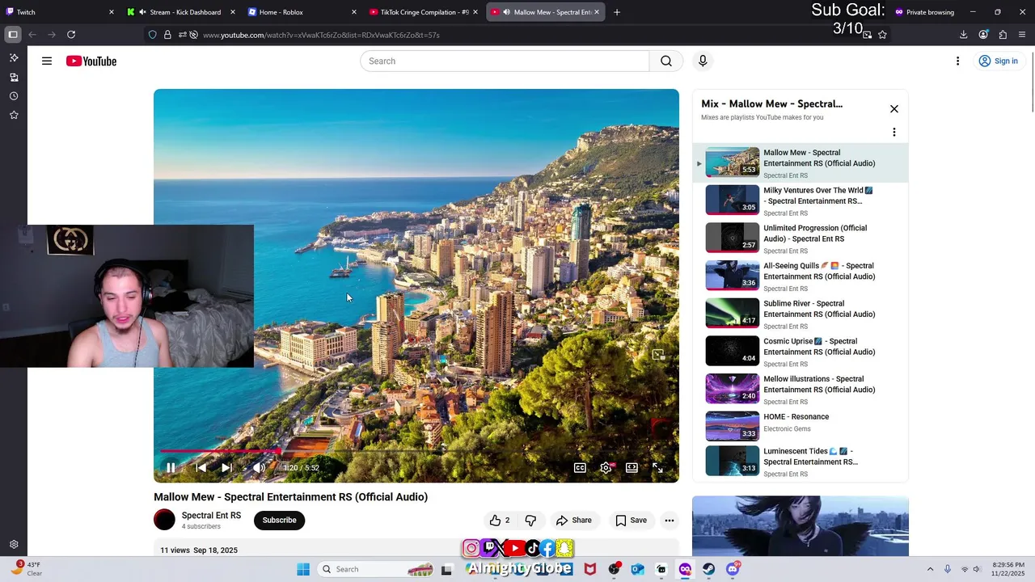Select Cosmic Uprise in playlist
This screenshot has width=1035, height=582.
pos(801,352)
